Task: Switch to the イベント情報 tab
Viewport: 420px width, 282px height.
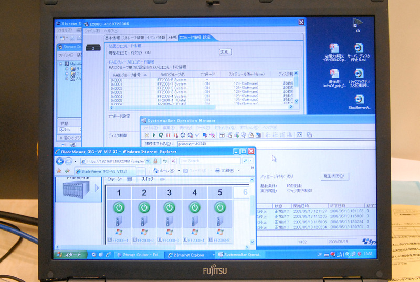Action: 156,38
